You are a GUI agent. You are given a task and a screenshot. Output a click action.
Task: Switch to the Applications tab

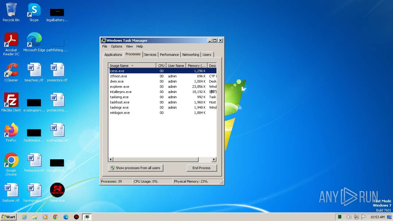click(113, 55)
